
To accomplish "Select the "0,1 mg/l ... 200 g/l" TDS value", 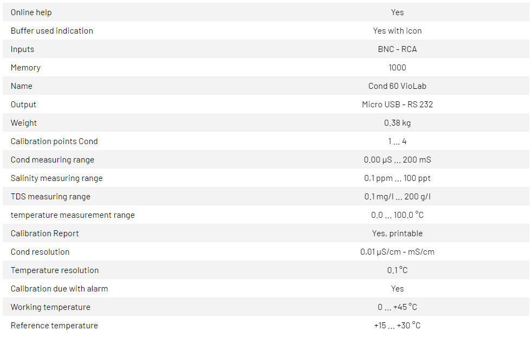I will pos(397,197).
